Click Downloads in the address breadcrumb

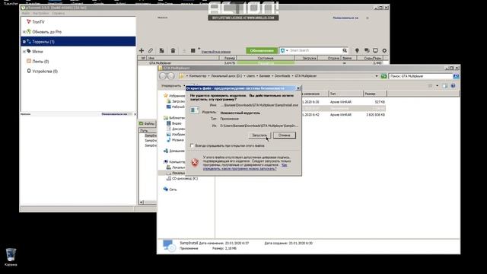point(282,76)
